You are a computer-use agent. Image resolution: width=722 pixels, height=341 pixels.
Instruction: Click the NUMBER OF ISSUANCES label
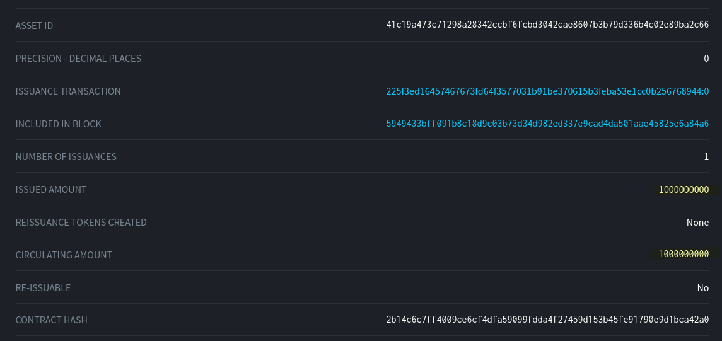[66, 157]
